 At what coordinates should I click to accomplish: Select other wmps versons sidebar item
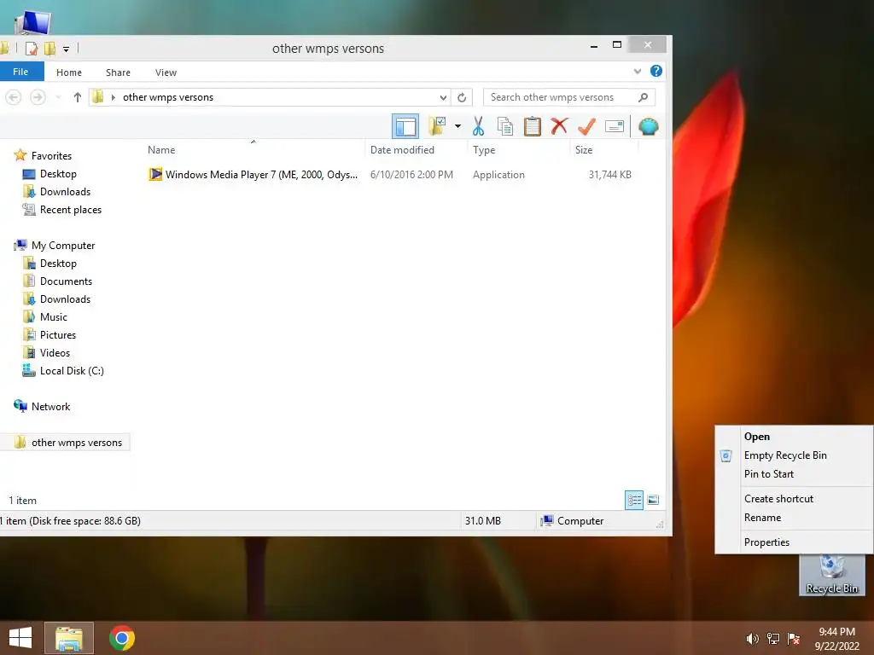pos(66,443)
